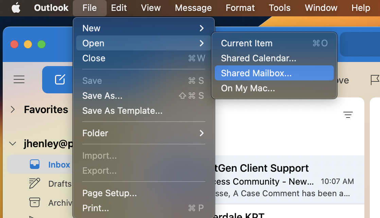
Task: Open the Help menu
Action: (x=361, y=8)
